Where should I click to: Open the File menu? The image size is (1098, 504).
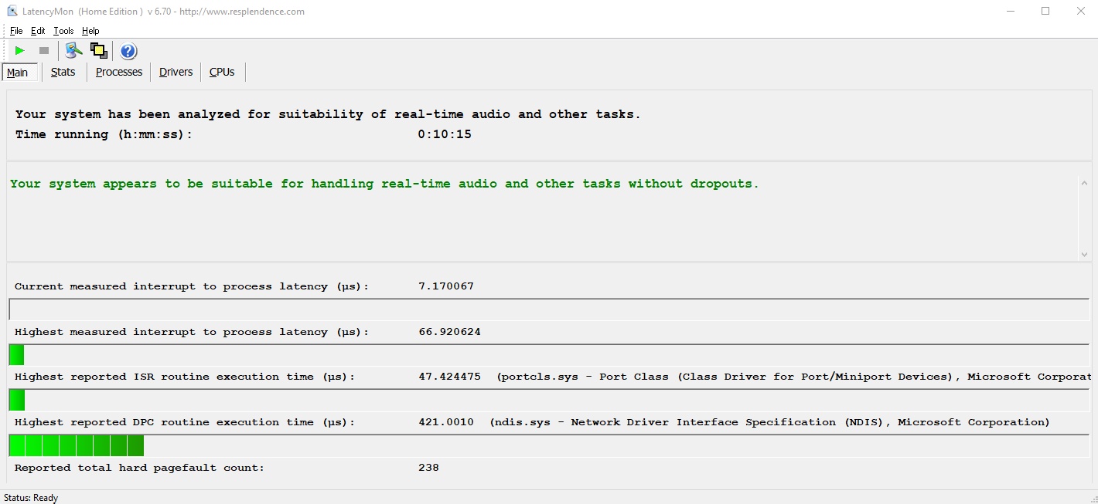point(16,31)
